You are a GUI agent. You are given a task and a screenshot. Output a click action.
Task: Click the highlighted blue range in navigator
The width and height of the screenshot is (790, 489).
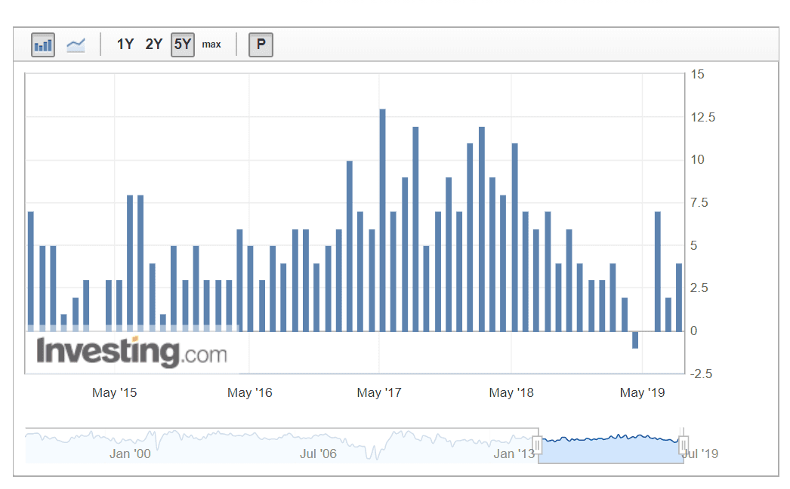(610, 449)
